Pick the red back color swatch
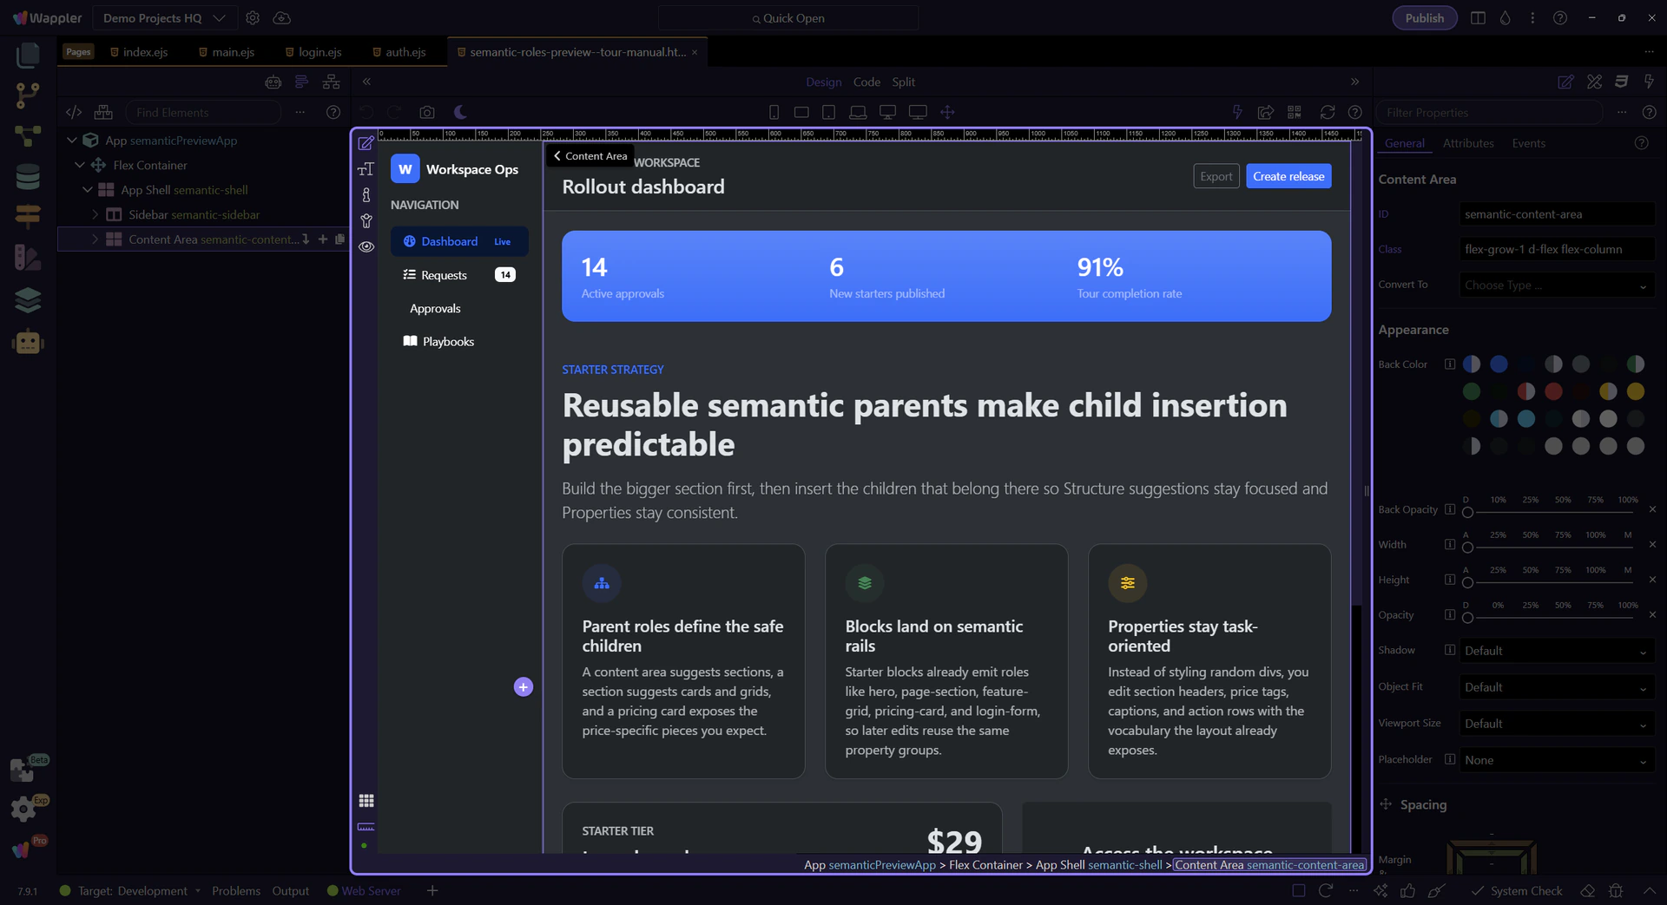 (1552, 391)
